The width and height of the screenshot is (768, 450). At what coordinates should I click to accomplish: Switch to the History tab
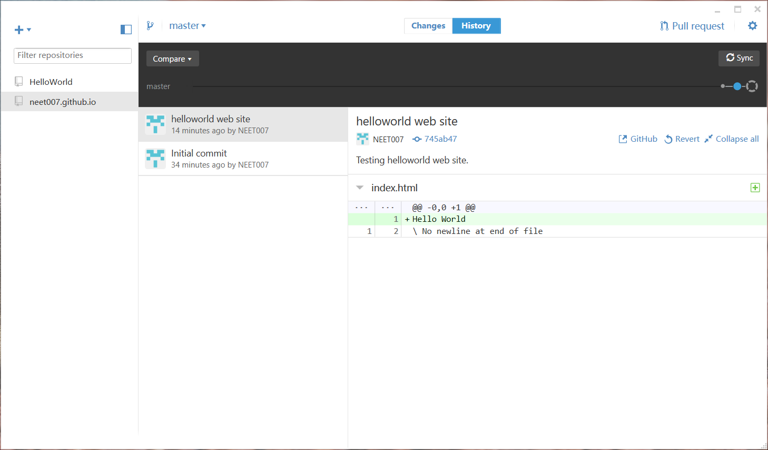tap(476, 26)
